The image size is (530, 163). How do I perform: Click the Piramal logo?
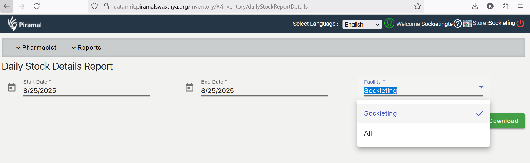click(24, 24)
